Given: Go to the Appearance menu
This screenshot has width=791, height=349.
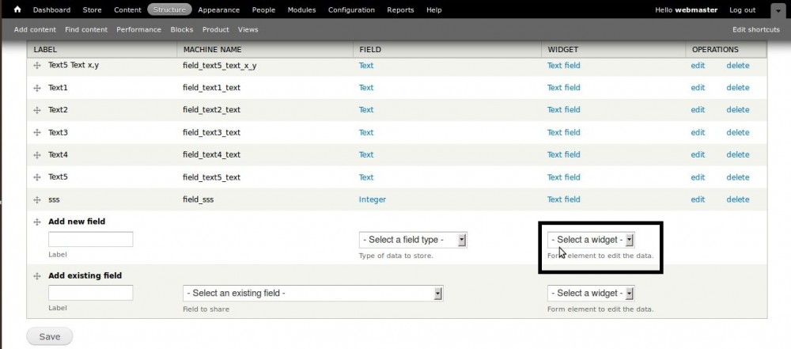Looking at the screenshot, I should (x=219, y=10).
